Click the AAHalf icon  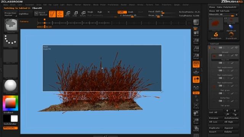pyautogui.click(x=196, y=56)
